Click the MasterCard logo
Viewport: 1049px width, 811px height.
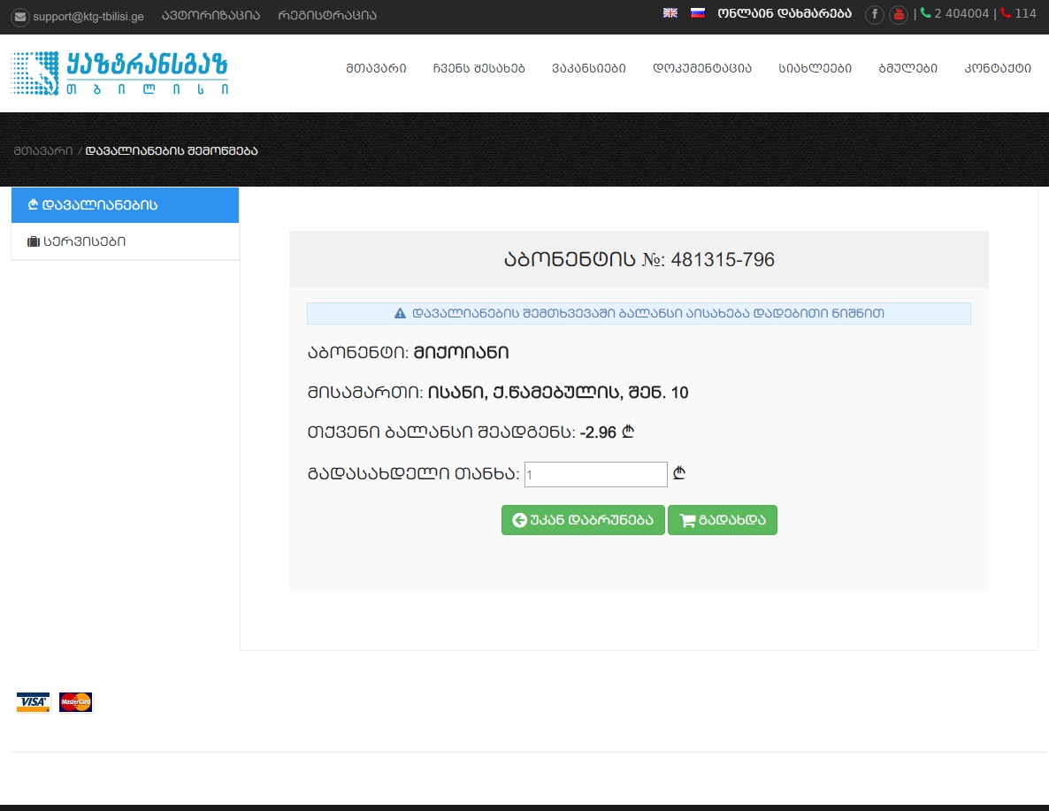tap(75, 702)
